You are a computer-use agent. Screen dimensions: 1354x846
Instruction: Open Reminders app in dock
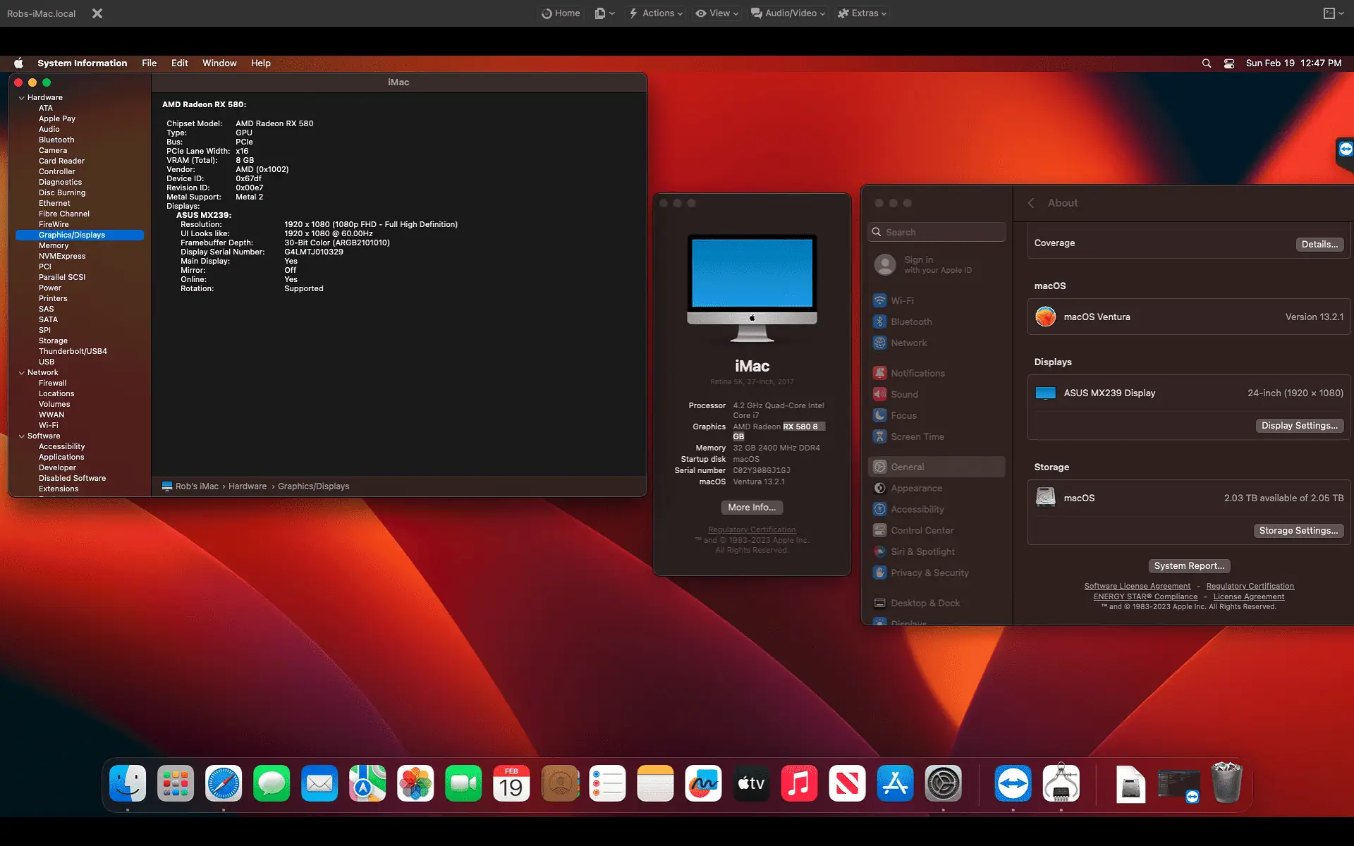point(607,783)
